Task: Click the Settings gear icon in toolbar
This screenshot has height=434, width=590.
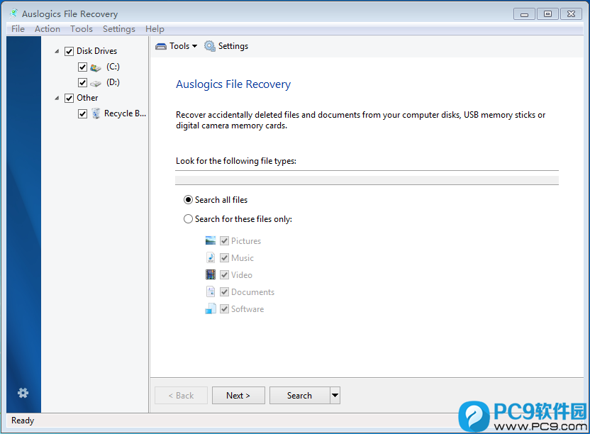Action: coord(210,46)
